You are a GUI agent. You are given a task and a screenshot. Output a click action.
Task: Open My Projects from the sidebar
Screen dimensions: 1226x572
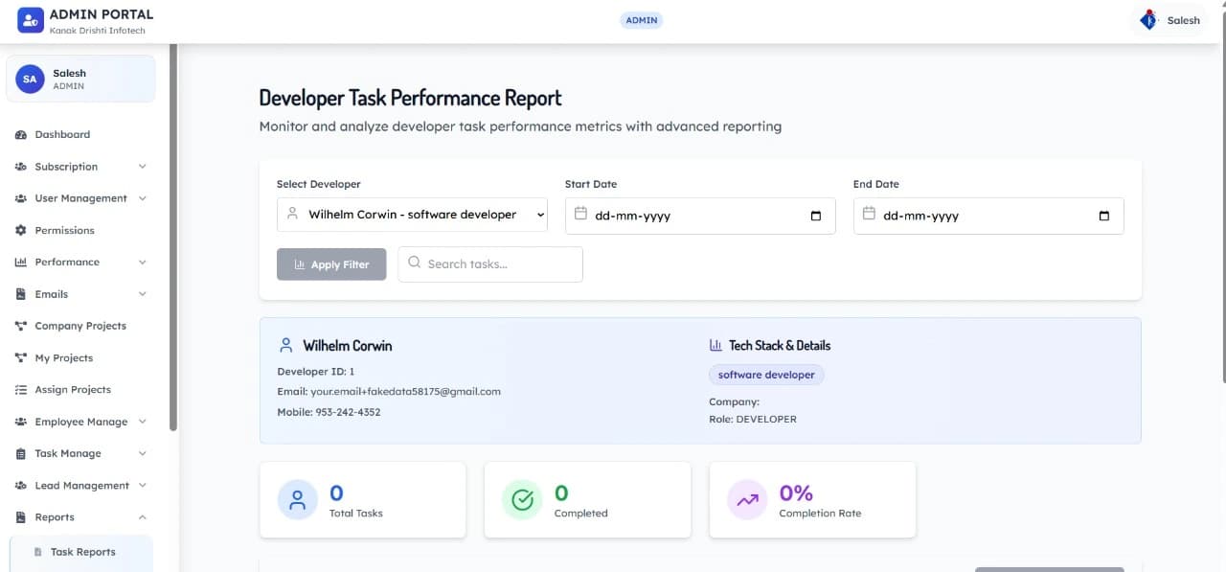coord(64,357)
